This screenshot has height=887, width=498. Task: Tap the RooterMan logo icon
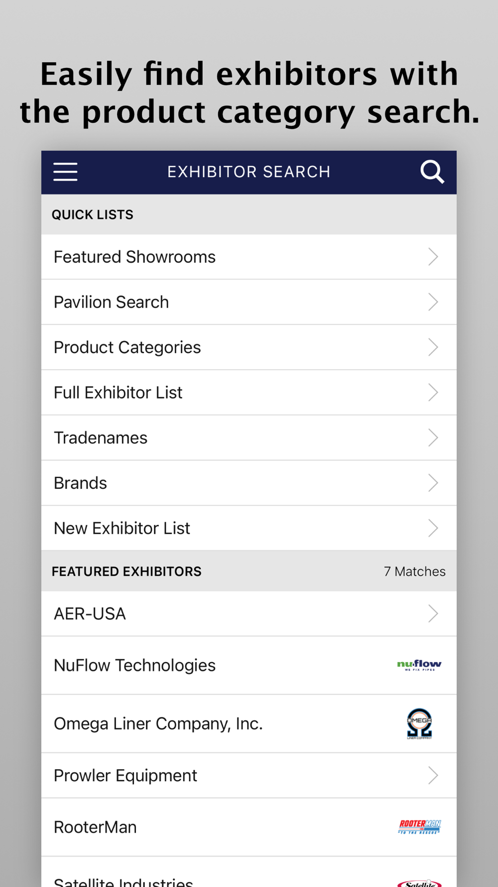pyautogui.click(x=419, y=827)
